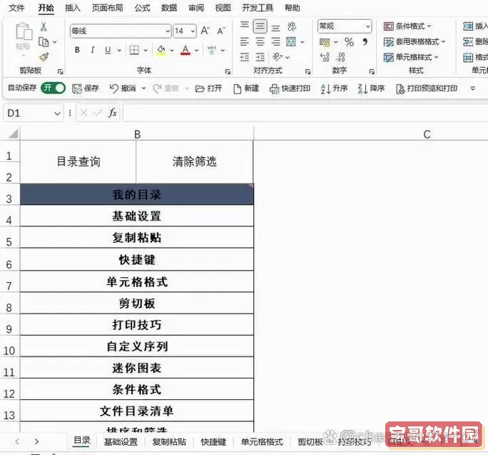This screenshot has width=488, height=455.
Task: Click the 目录查询 cell button
Action: [78, 161]
